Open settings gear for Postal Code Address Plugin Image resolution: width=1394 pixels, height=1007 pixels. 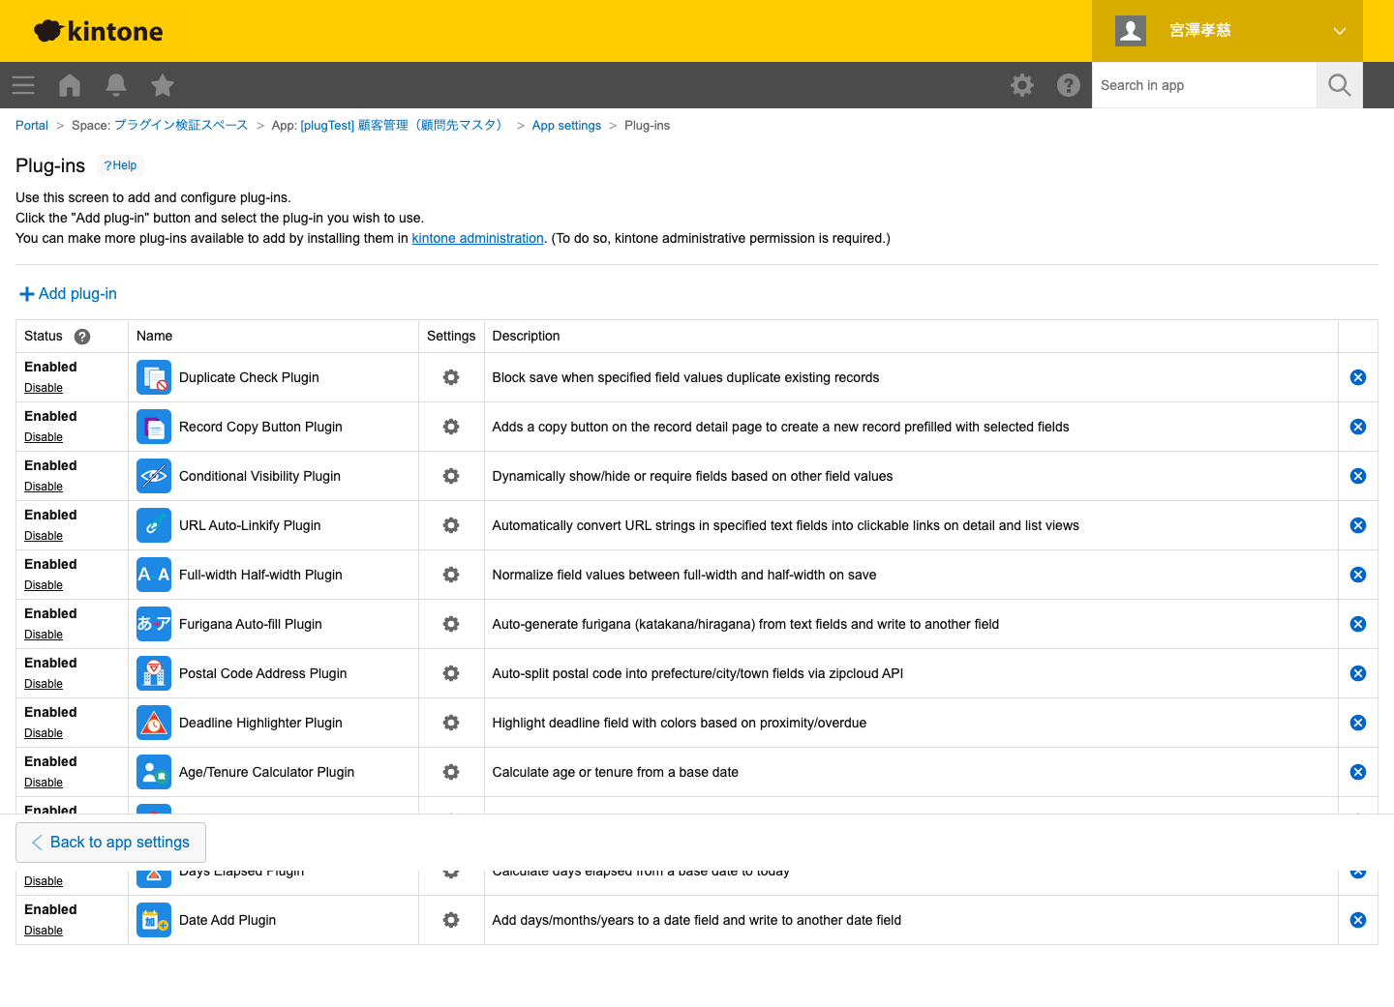[451, 673]
